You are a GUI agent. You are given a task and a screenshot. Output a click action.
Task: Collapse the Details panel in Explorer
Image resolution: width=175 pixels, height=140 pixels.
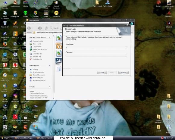(49, 87)
